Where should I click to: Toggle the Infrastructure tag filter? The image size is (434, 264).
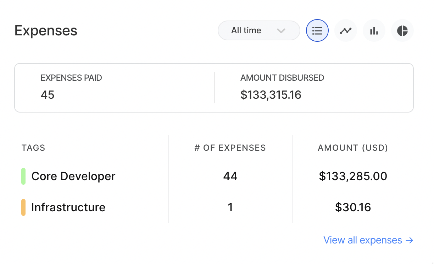(x=68, y=207)
